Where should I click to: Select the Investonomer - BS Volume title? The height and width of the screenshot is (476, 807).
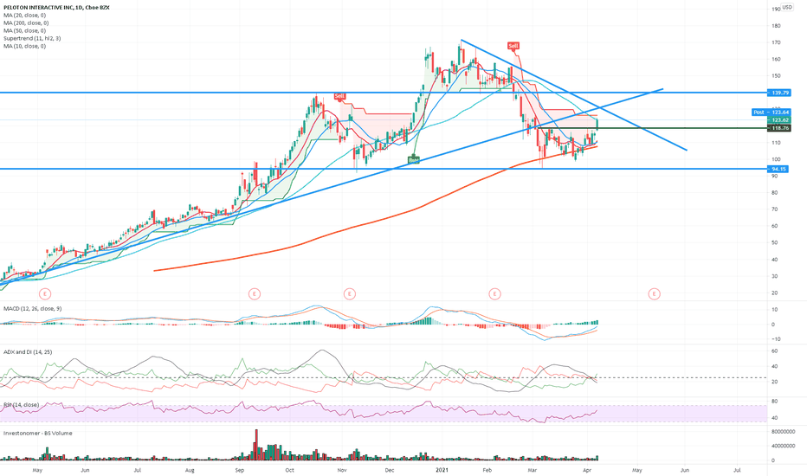tap(37, 434)
